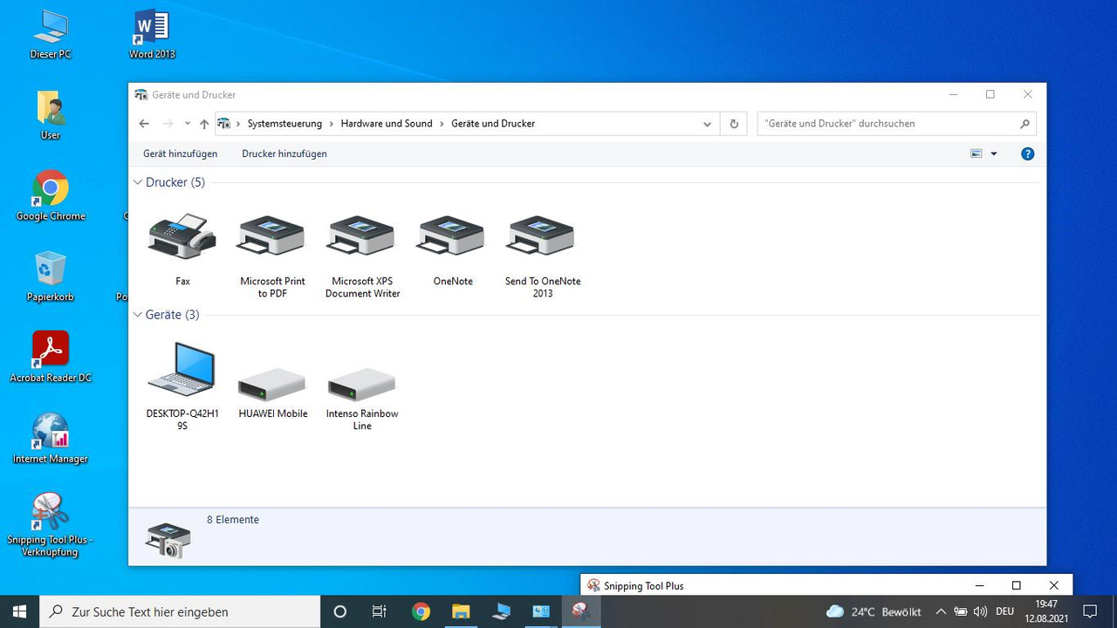This screenshot has height=628, width=1117.
Task: Select Acrobat Reader DC desktop shortcut
Action: (51, 358)
